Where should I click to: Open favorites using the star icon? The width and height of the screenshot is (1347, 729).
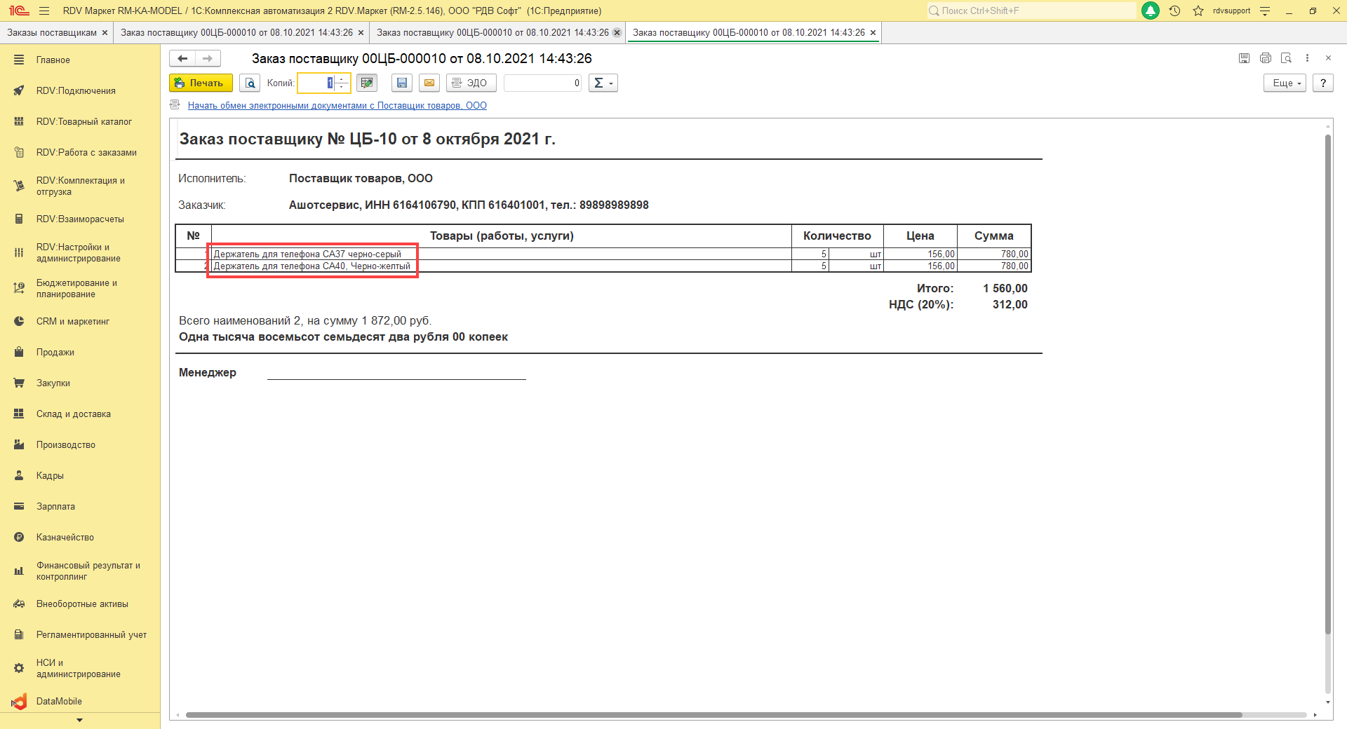point(1198,11)
